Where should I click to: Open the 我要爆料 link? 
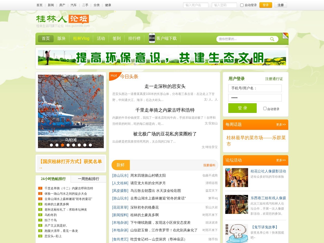click(209, 165)
